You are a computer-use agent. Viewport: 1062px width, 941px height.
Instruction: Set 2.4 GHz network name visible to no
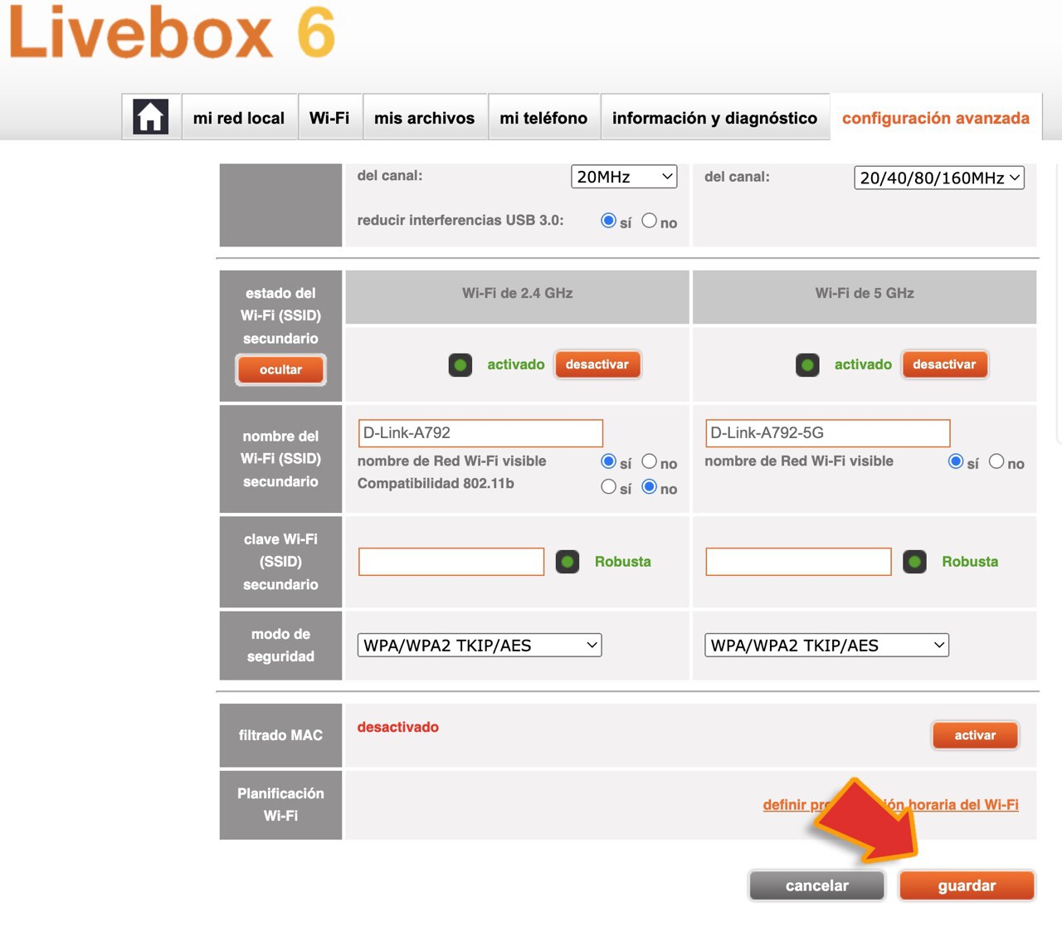(650, 461)
